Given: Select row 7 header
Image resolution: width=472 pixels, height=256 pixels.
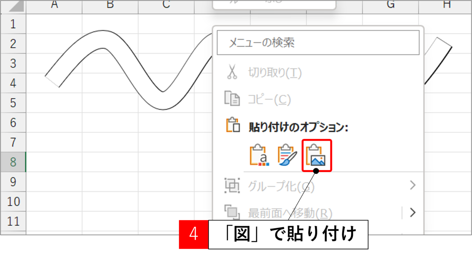Looking at the screenshot, I should (13, 143).
